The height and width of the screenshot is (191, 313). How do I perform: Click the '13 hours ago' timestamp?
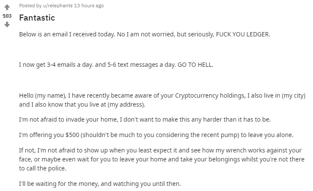click(x=89, y=6)
